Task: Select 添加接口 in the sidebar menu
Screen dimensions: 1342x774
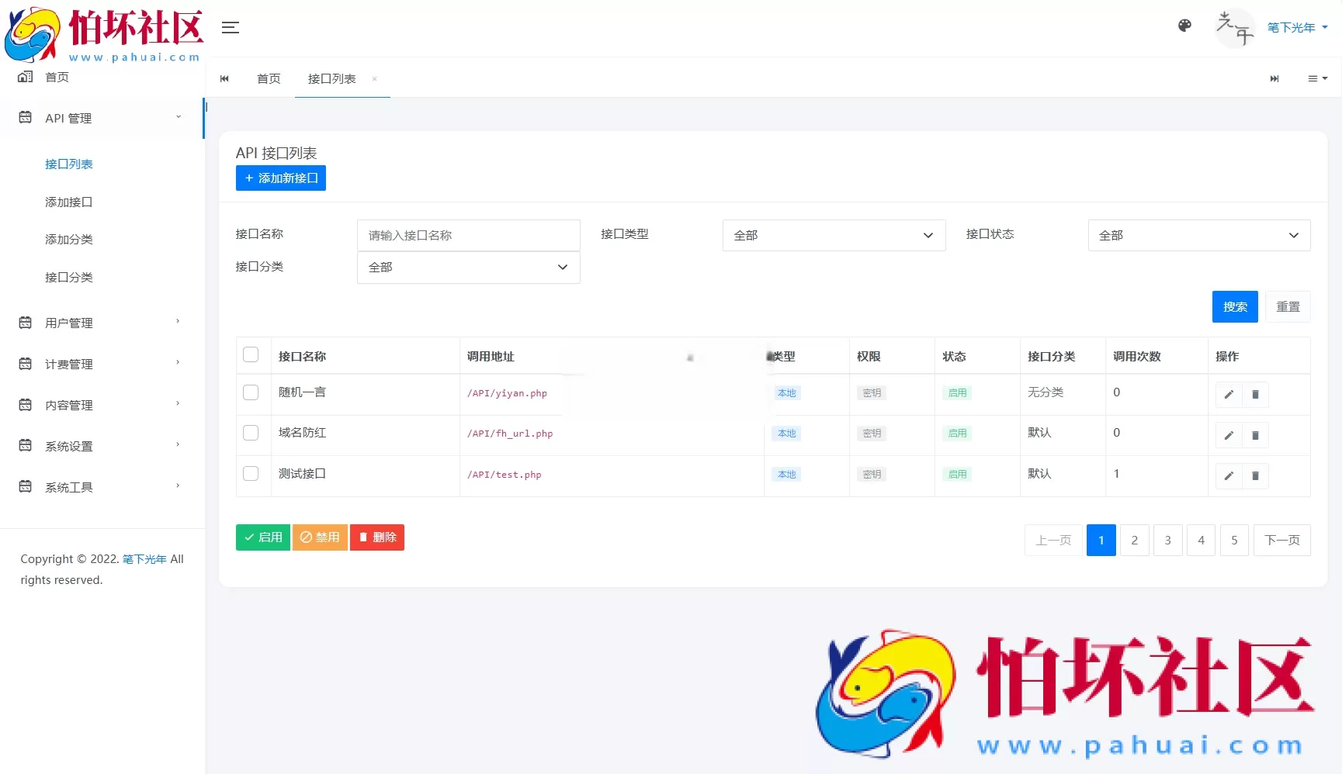Action: (69, 202)
